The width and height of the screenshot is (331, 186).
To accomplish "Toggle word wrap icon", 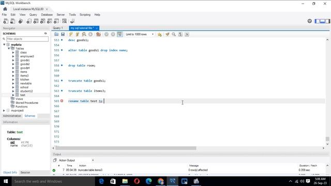I will (187, 34).
